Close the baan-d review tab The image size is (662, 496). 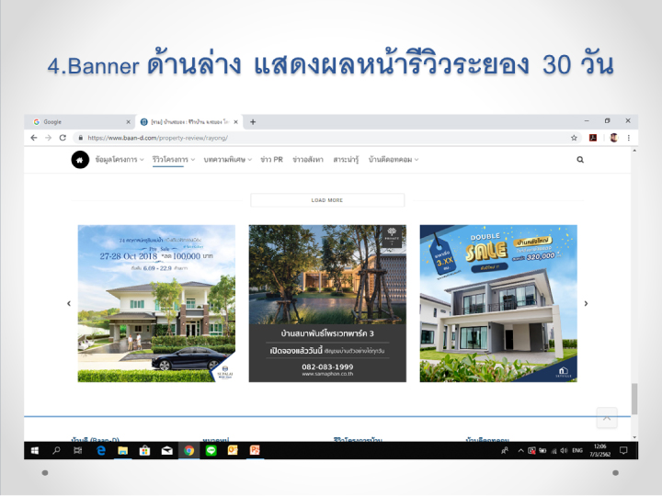(236, 122)
